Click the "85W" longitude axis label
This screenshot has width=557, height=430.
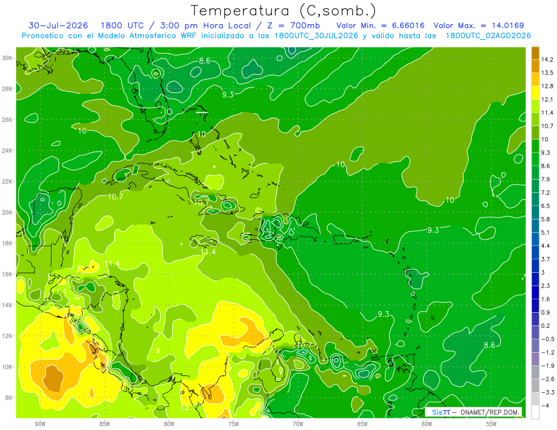click(104, 424)
